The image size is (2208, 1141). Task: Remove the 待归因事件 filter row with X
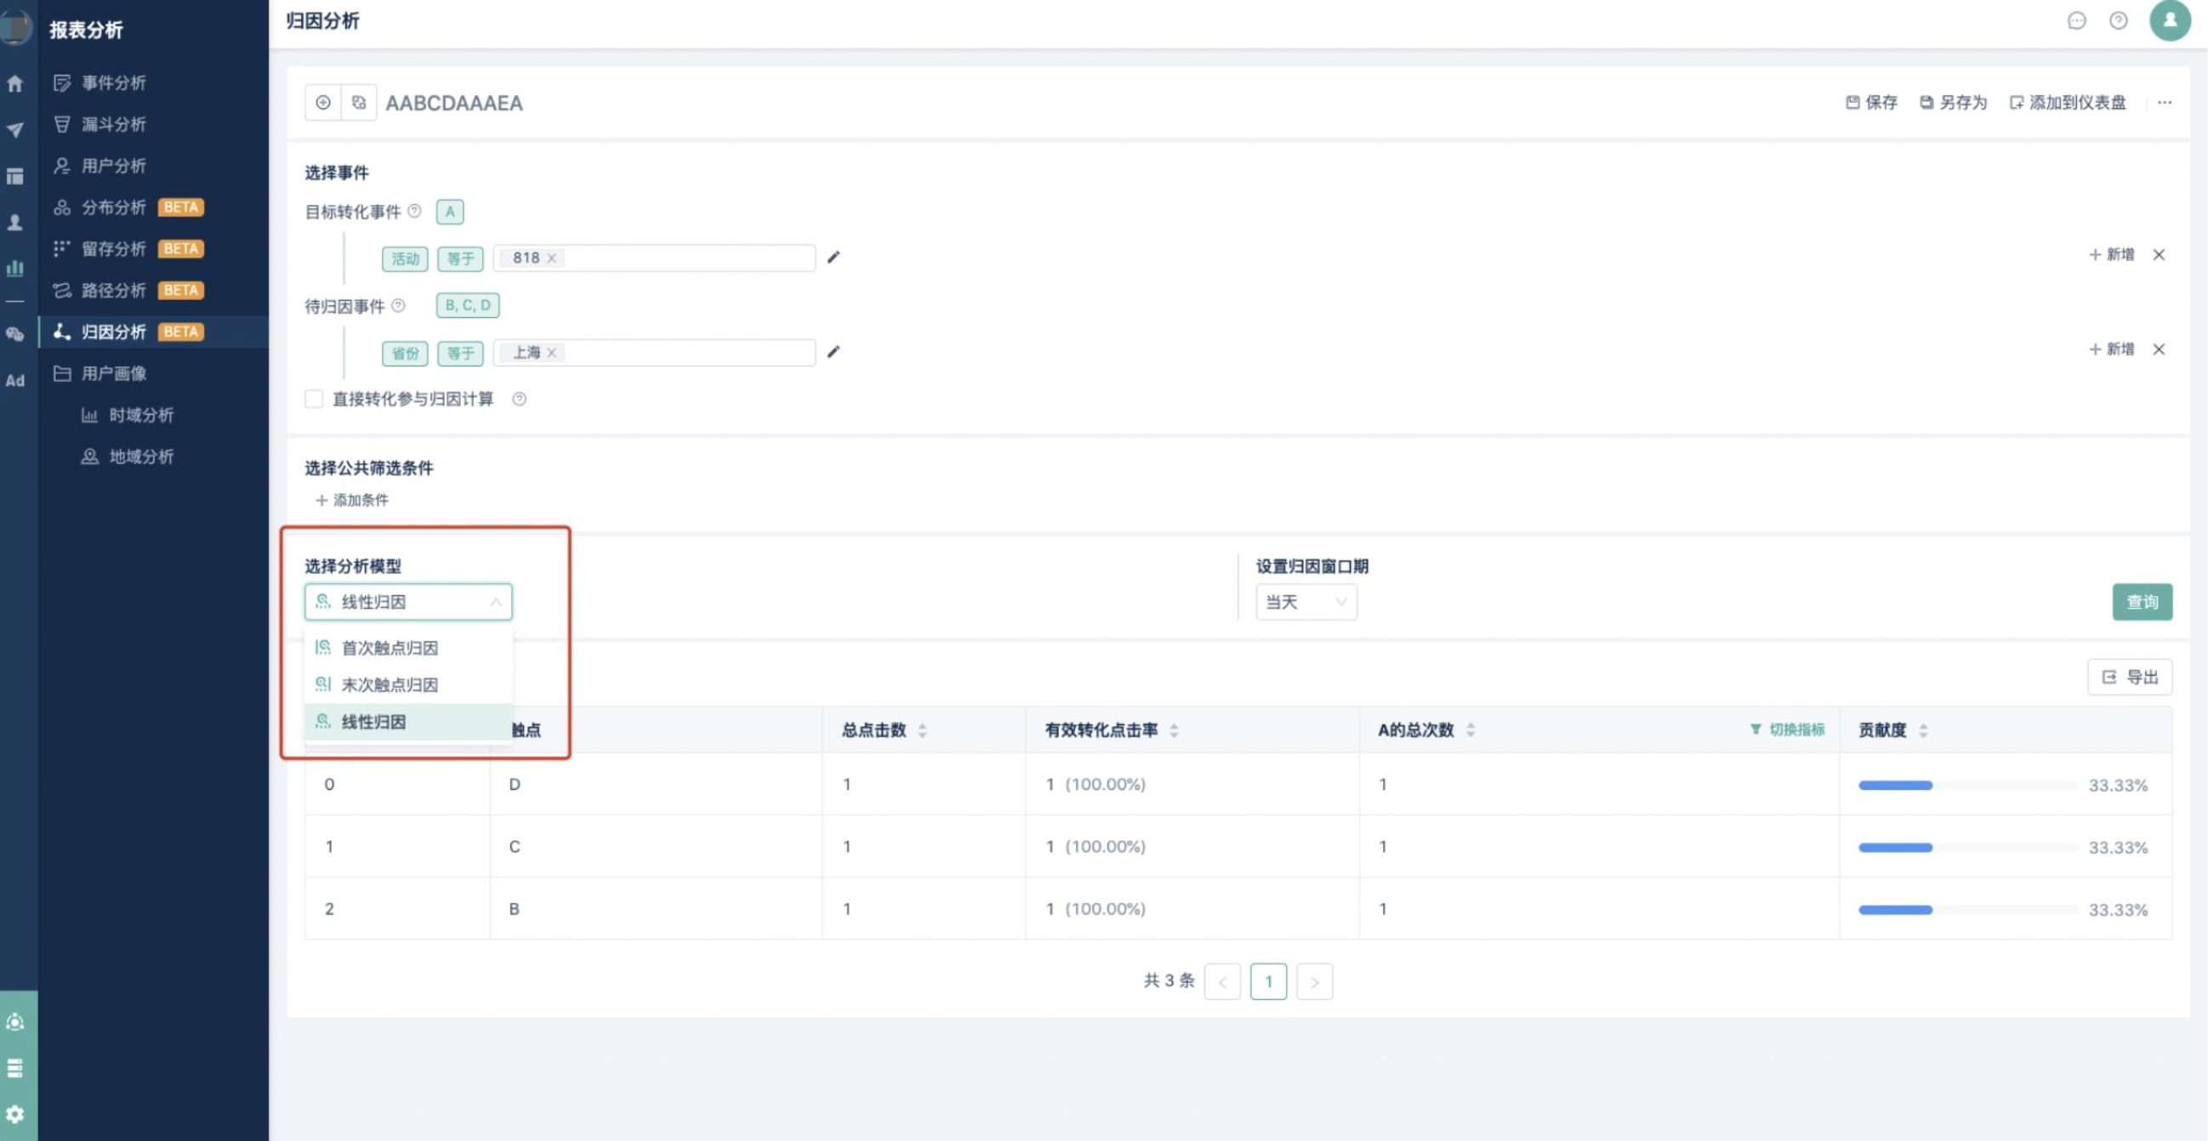tap(2159, 349)
